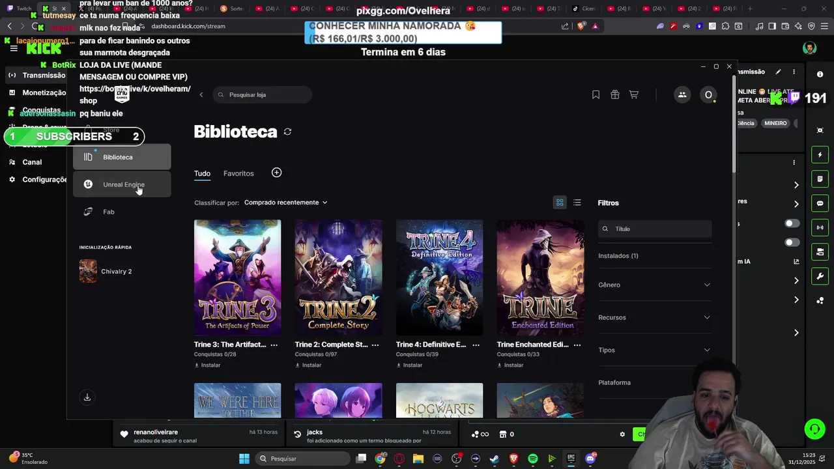This screenshot has width=834, height=469.
Task: Filter by Instalados (1)
Action: (x=618, y=256)
